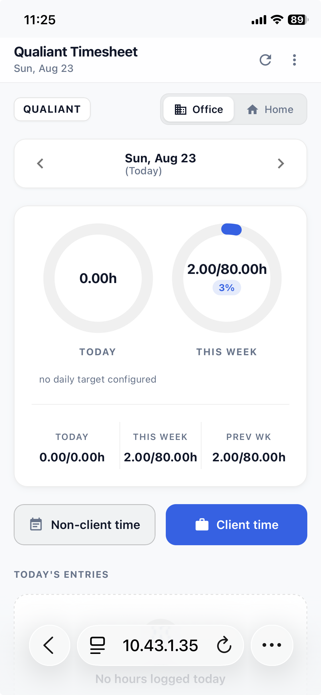The width and height of the screenshot is (321, 695).
Task: Tap the reload icon beside the 10.43.1.35 address
Action: click(224, 645)
